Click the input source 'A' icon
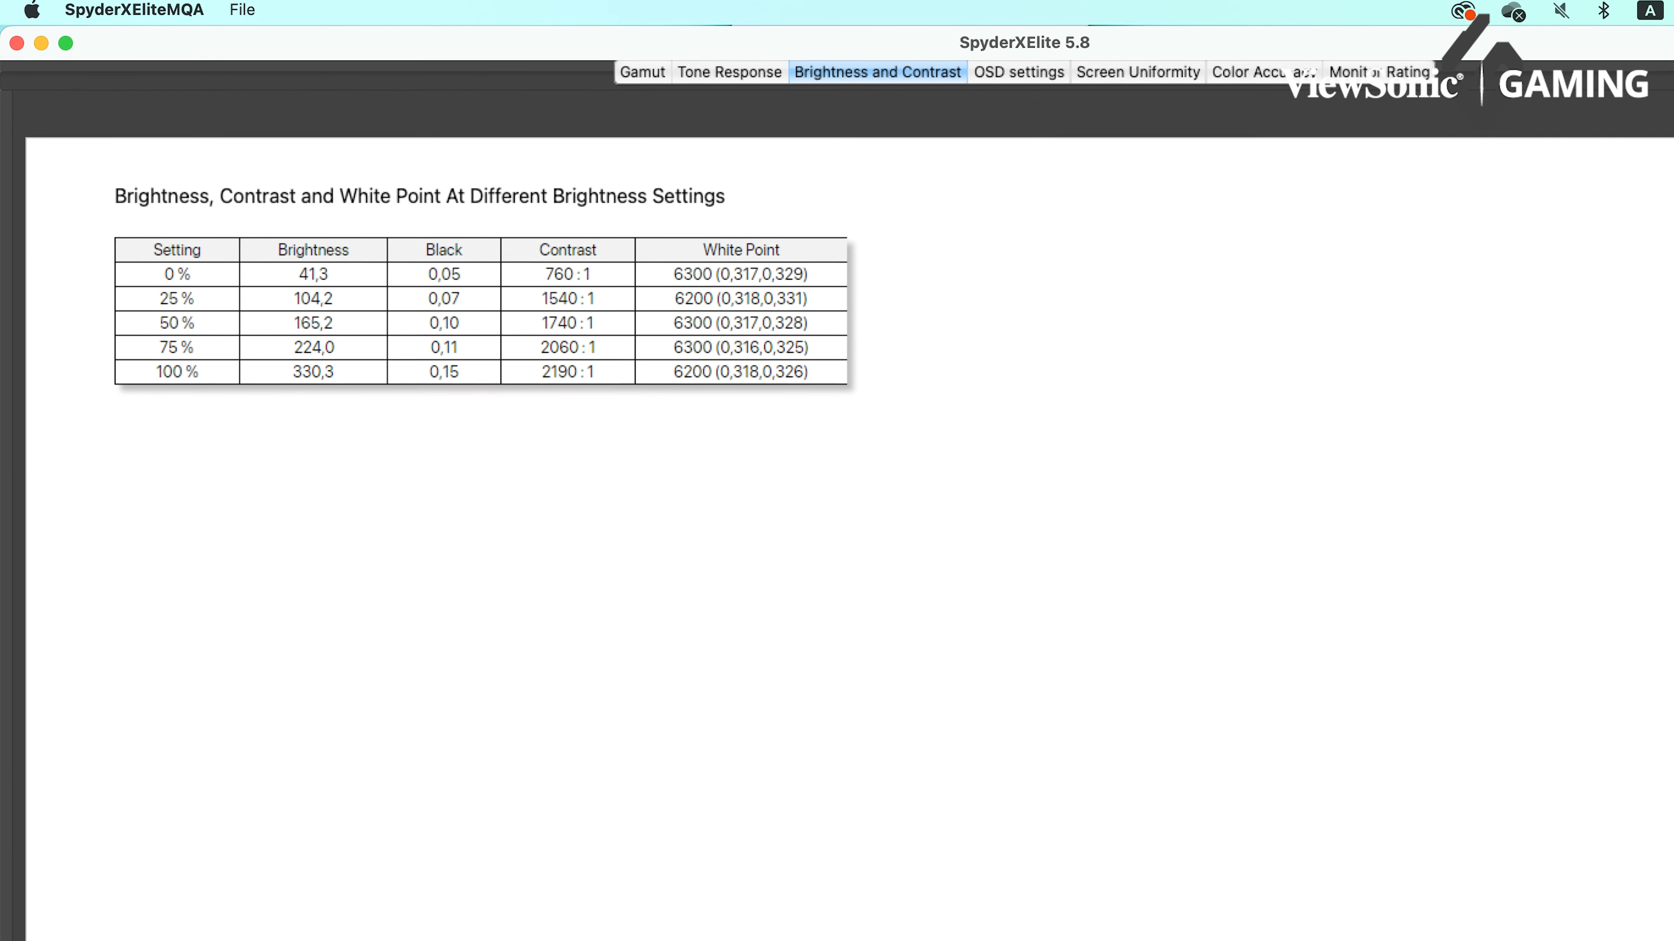1674x941 pixels. coord(1649,10)
